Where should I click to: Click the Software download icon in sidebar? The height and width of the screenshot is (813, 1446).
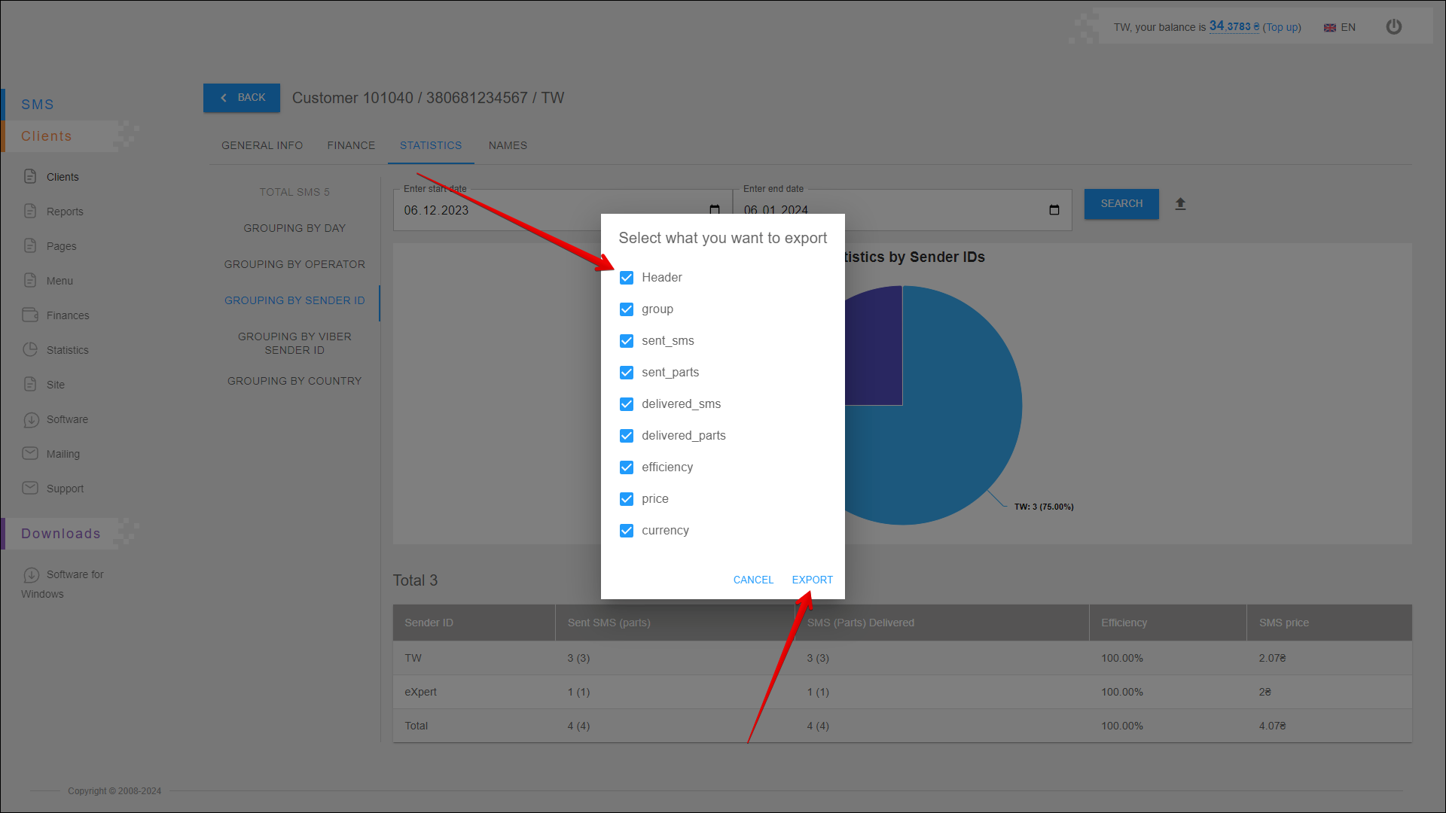click(x=31, y=420)
